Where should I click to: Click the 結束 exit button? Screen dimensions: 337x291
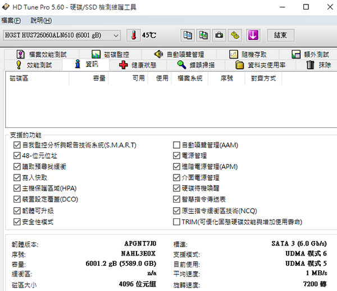tap(280, 35)
